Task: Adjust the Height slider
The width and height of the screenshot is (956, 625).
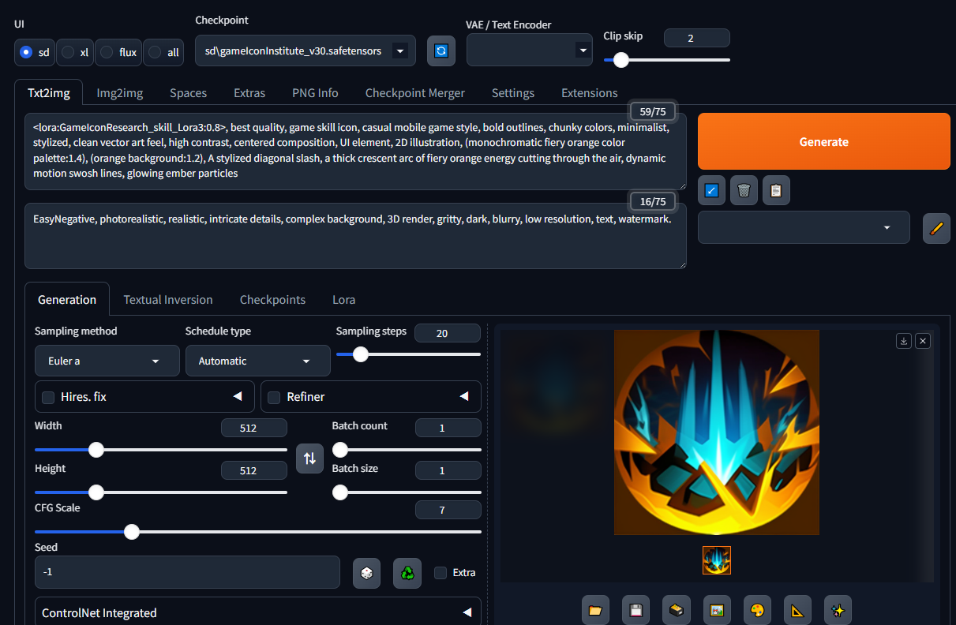Action: (161, 492)
